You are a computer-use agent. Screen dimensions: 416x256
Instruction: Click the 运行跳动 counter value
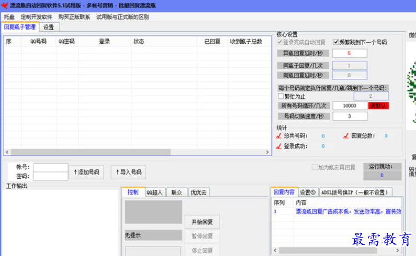coord(382,176)
